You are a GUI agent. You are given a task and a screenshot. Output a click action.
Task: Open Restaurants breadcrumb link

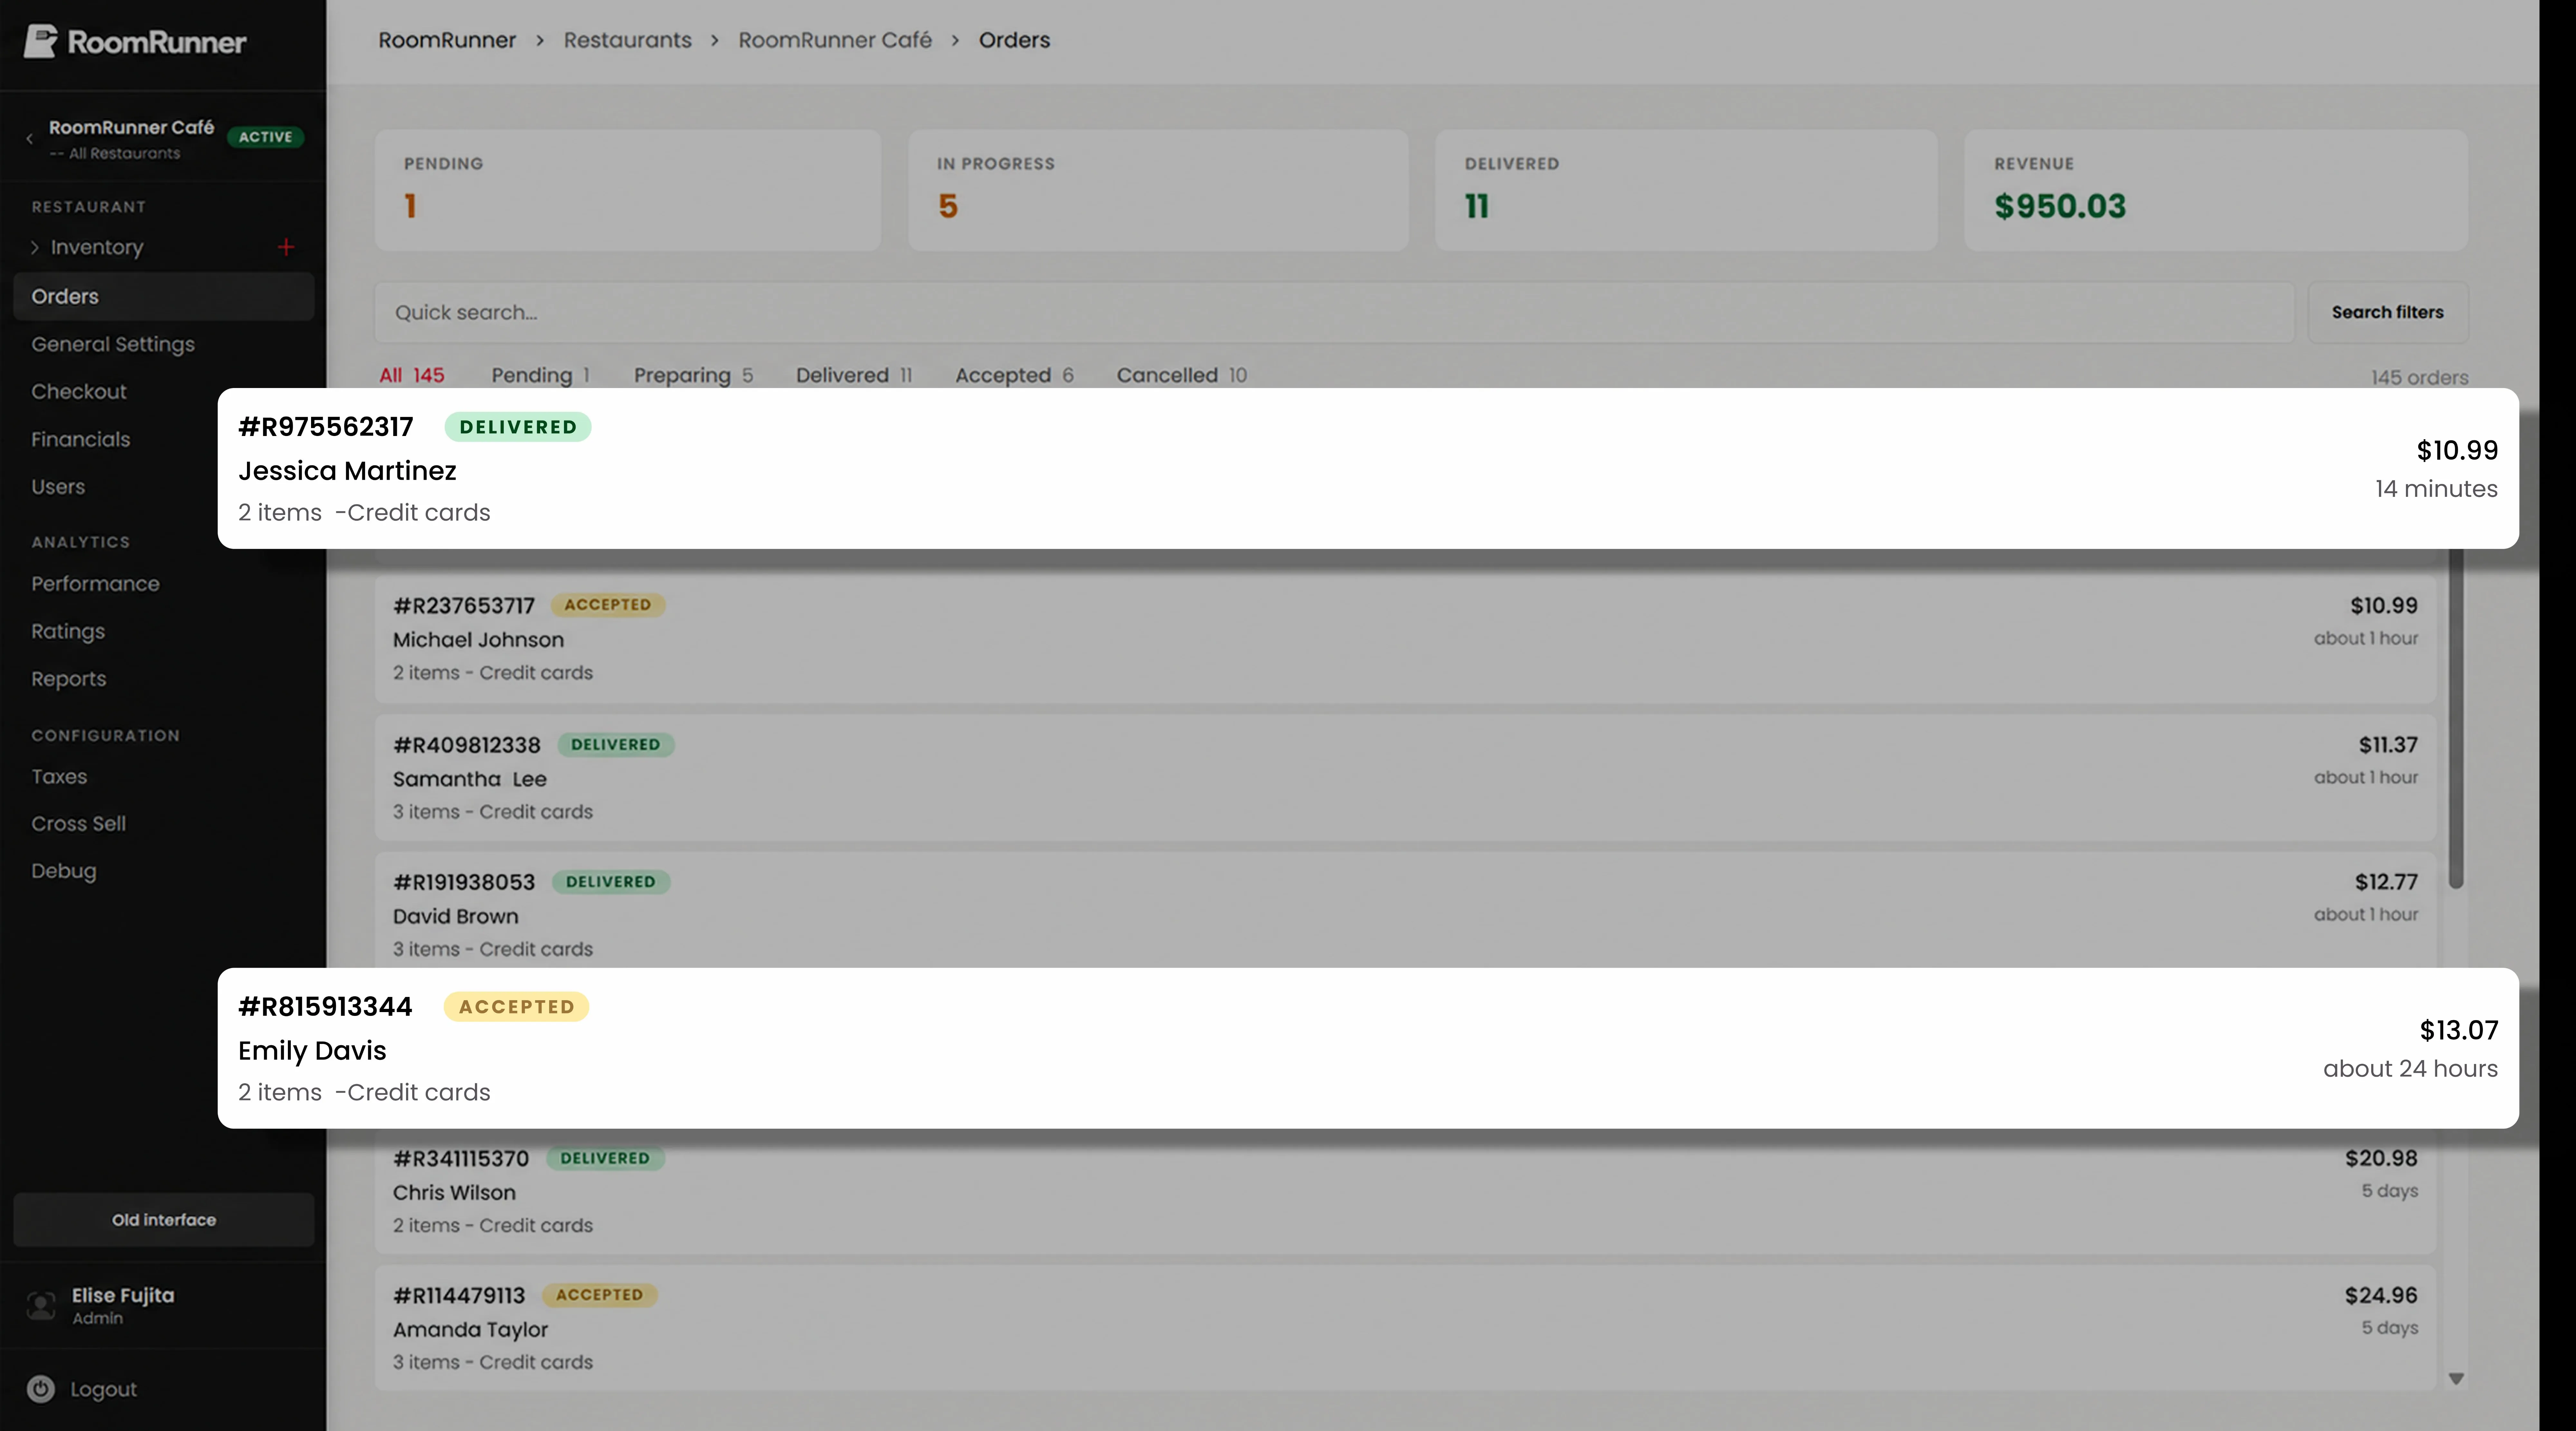point(627,40)
